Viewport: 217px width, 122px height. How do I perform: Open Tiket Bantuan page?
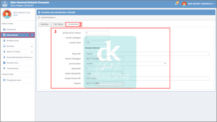[x=17, y=68]
